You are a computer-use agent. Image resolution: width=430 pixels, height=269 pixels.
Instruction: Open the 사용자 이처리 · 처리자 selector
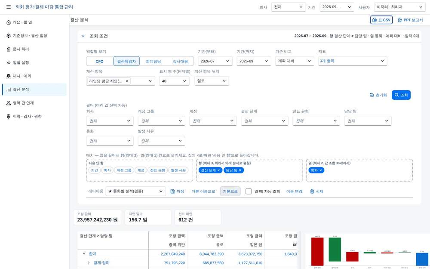pos(400,7)
